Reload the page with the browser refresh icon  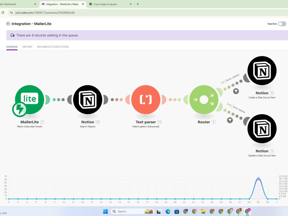[x=3, y=13]
